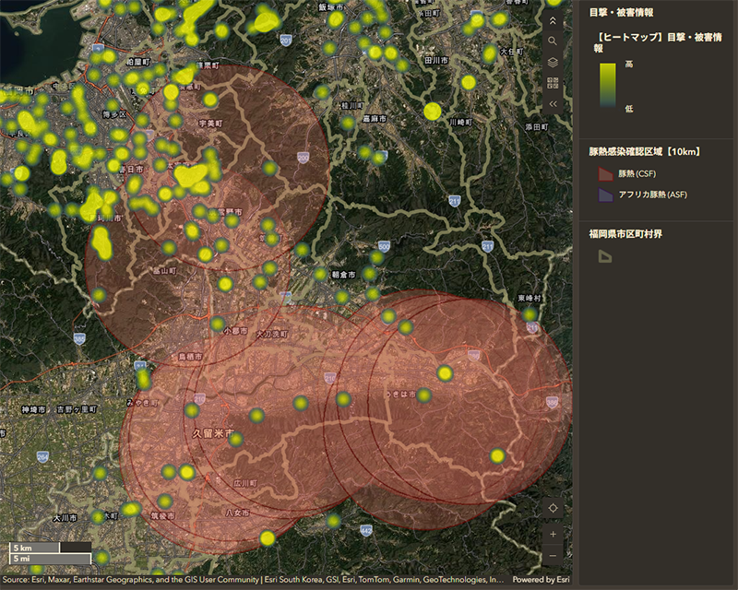
Task: Click the 久留米市 city label on map
Action: 210,431
